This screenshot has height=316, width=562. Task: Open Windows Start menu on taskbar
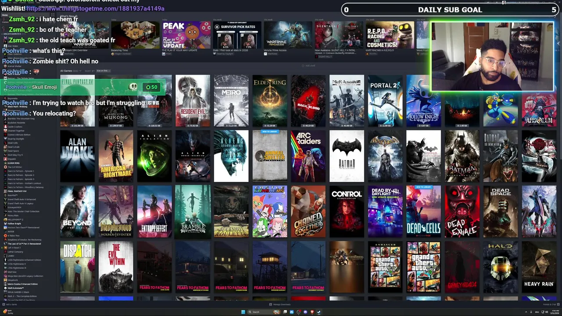click(243, 312)
